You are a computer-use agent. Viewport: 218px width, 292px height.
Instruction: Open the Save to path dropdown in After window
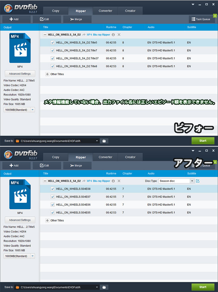(x=97, y=287)
